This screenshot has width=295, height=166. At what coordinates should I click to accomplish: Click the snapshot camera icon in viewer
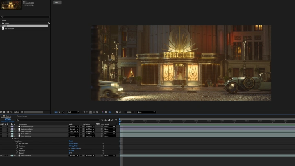pyautogui.click(x=117, y=112)
